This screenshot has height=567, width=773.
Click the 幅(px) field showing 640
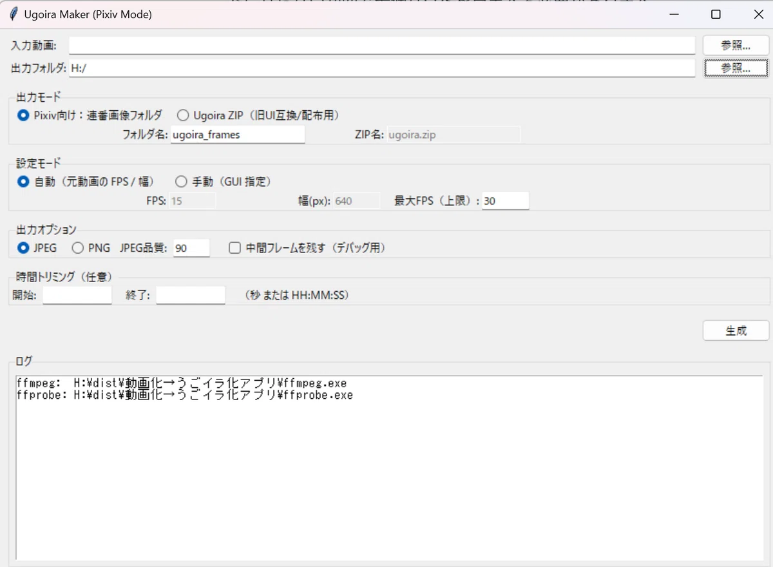click(356, 201)
